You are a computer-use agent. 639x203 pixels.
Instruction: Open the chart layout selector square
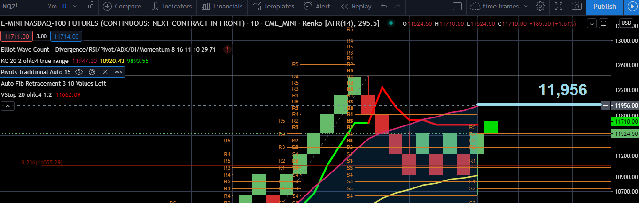(x=457, y=7)
